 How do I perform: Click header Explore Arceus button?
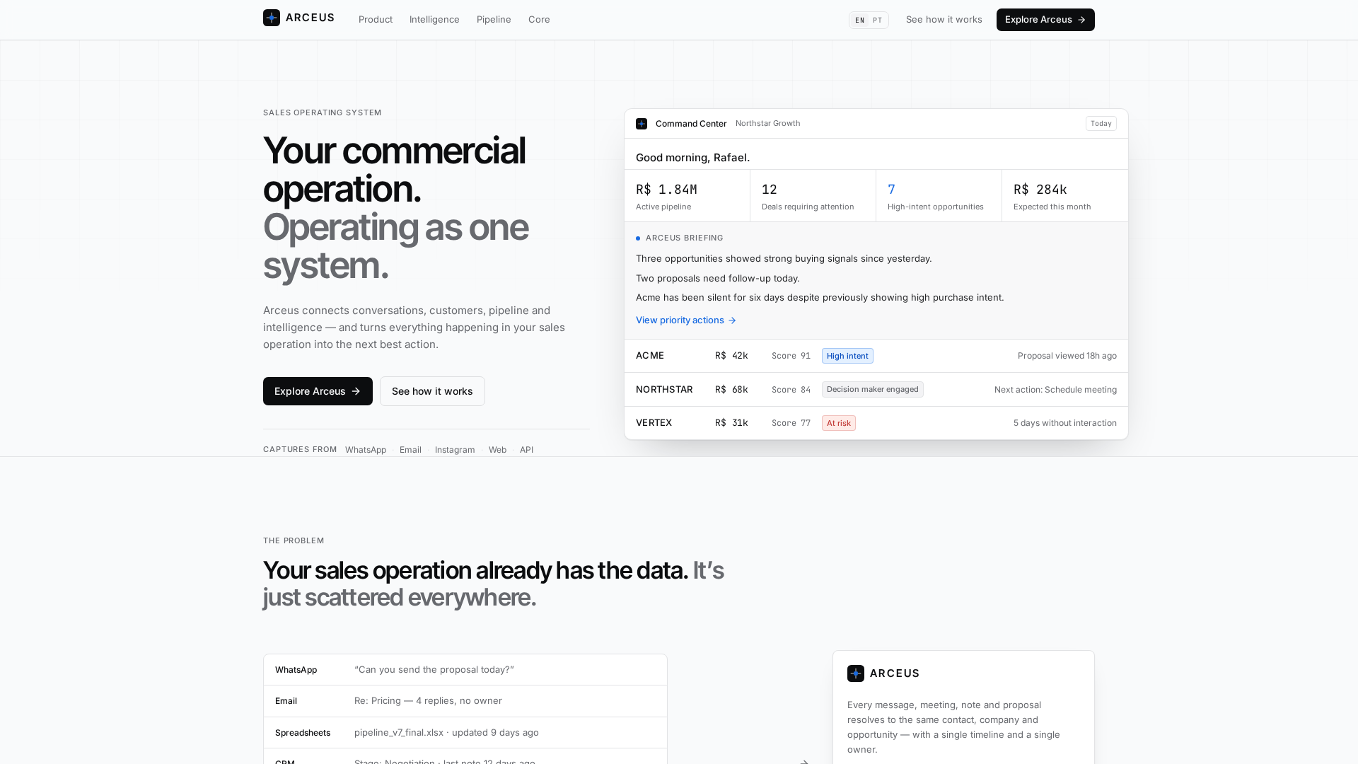[1045, 20]
